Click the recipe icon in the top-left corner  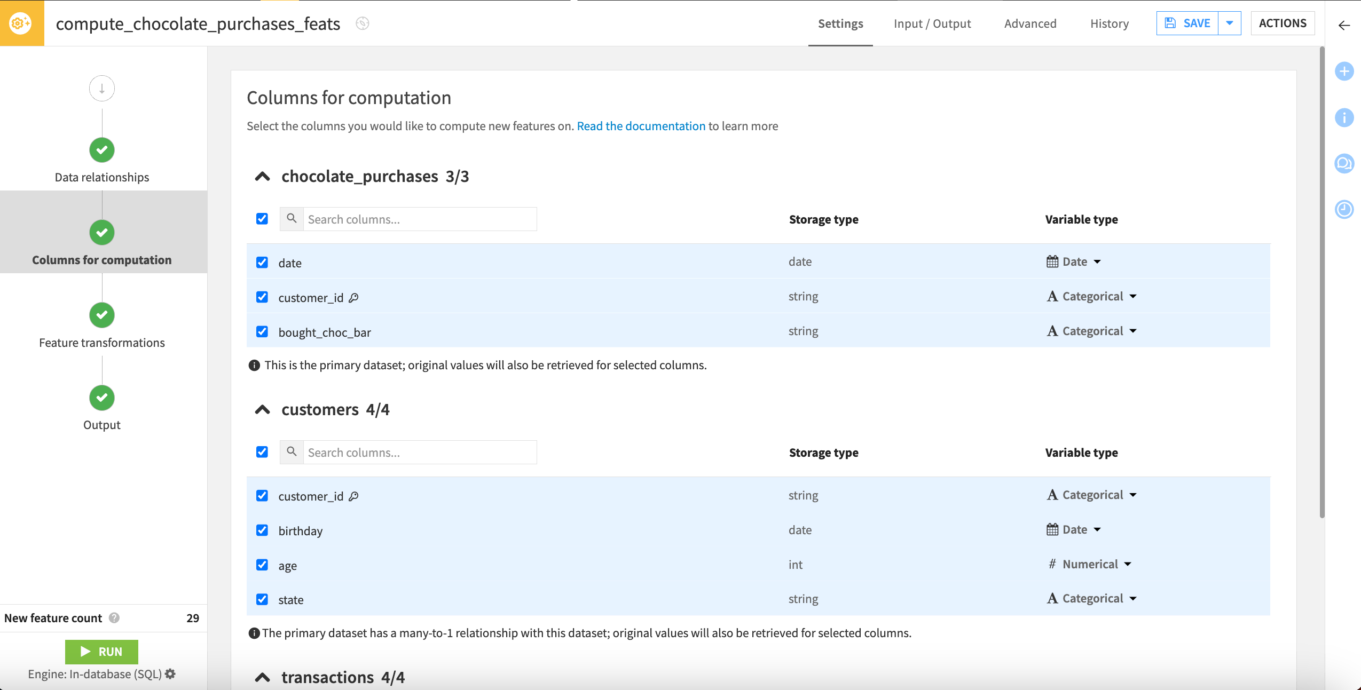[x=21, y=23]
